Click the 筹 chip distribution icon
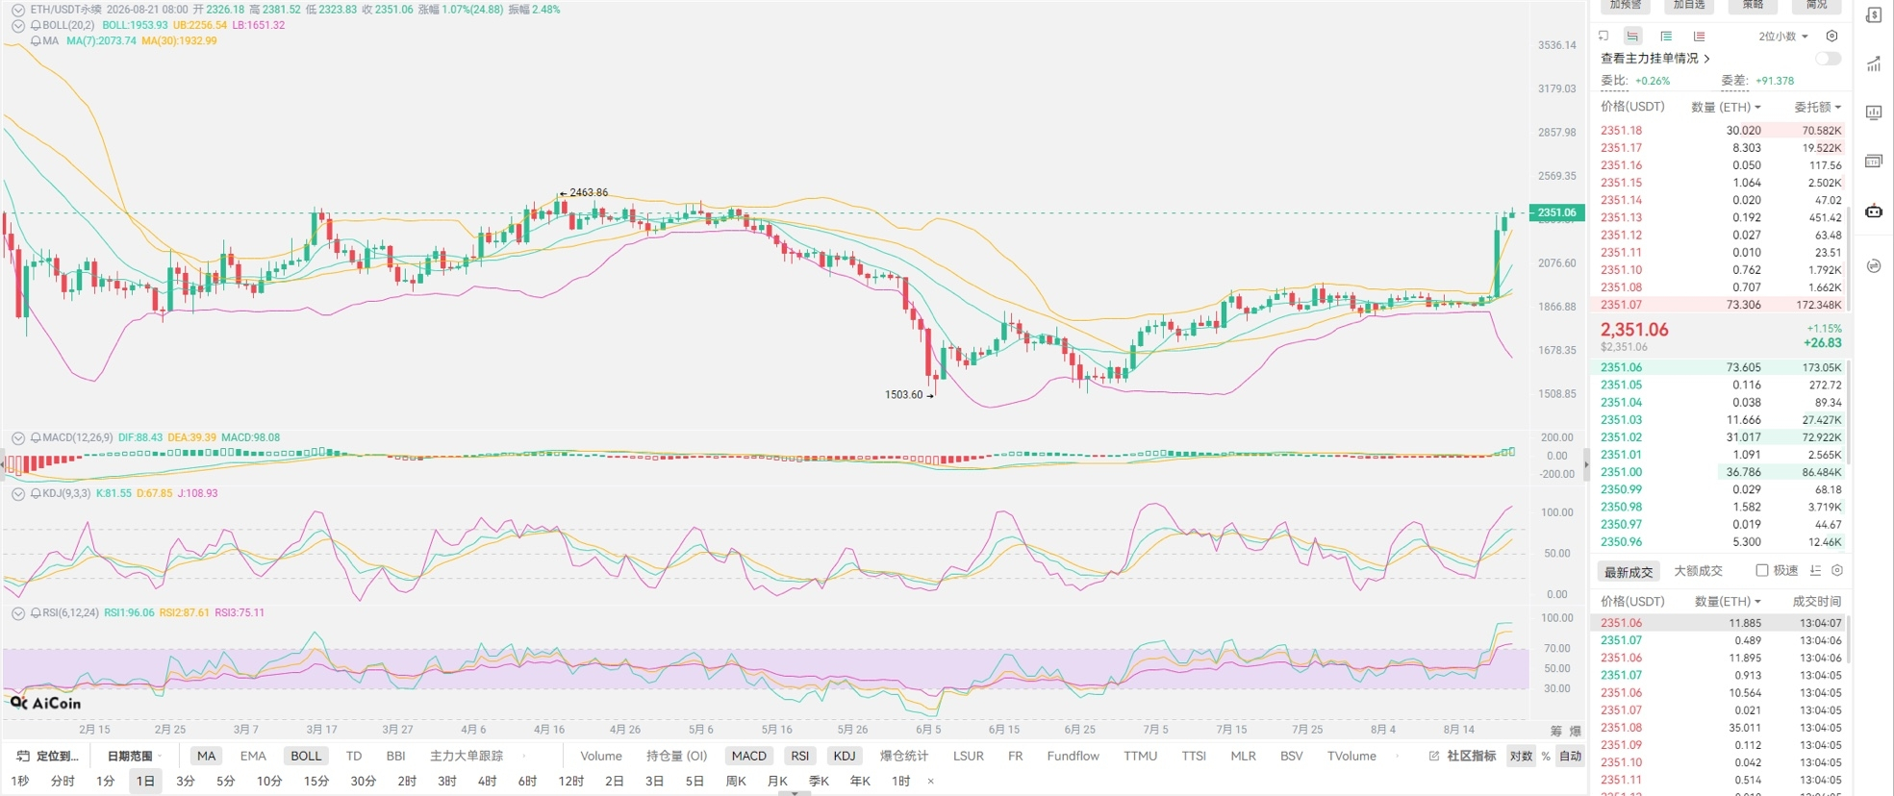The image size is (1894, 796). (x=1556, y=731)
